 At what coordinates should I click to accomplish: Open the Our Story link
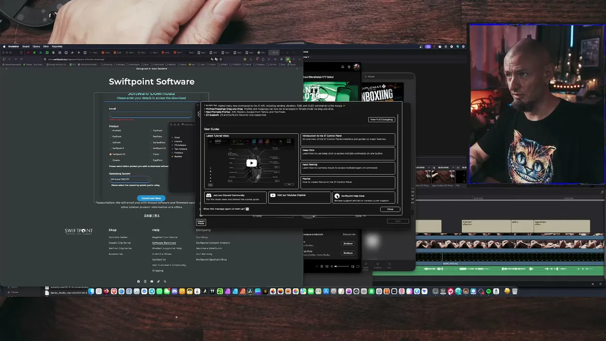pyautogui.click(x=202, y=237)
